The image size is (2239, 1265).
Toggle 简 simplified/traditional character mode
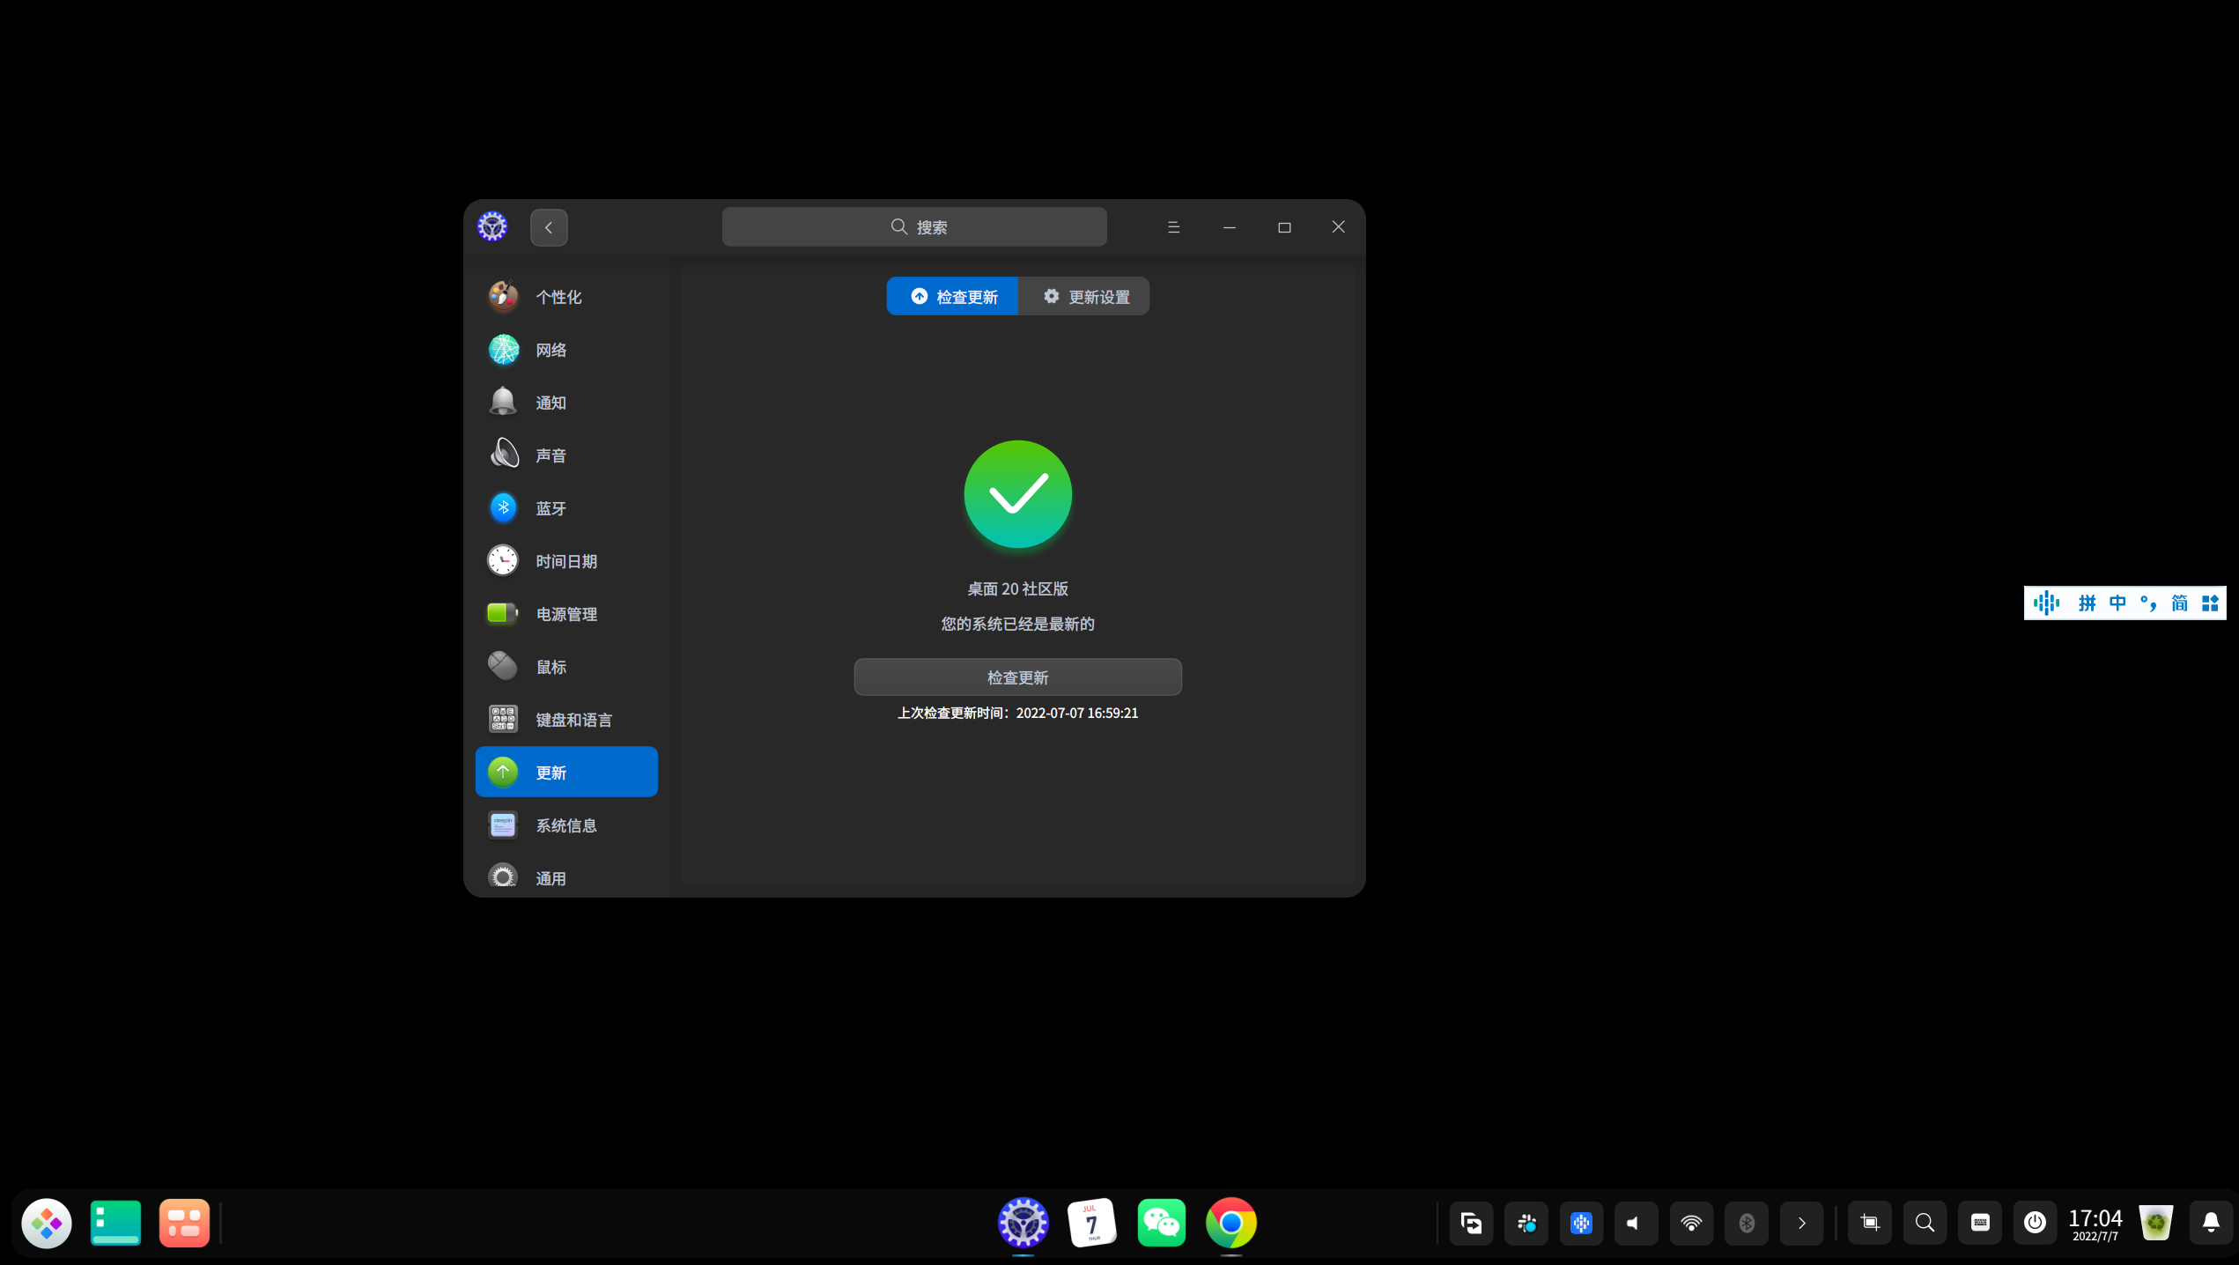coord(2179,603)
